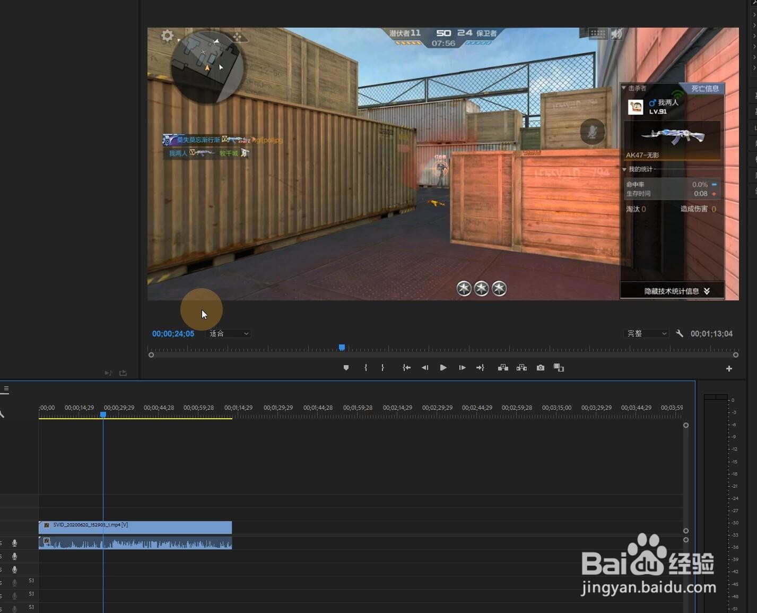Viewport: 757px width, 613px height.
Task: Click fx badge on the video clip
Action: tap(47, 525)
